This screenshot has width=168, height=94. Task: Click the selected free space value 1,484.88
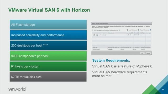click(110, 49)
